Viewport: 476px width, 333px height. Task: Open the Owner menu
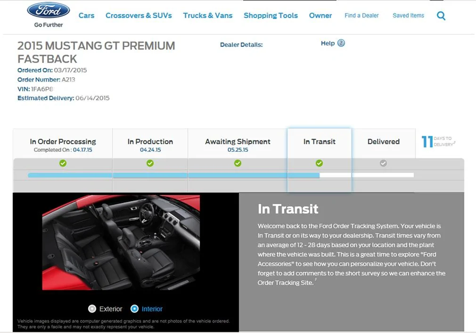320,16
